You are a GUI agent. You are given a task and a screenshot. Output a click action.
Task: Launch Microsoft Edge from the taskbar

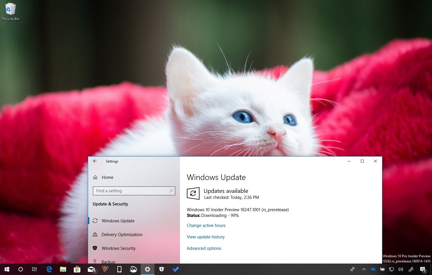pos(49,269)
